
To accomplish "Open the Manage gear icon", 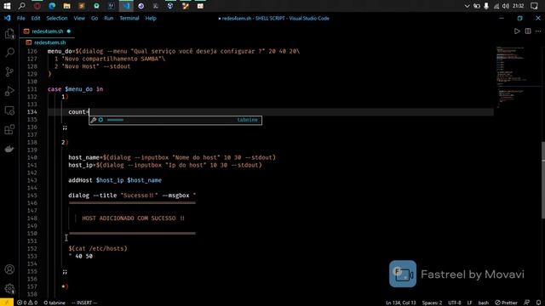I will [x=9, y=288].
